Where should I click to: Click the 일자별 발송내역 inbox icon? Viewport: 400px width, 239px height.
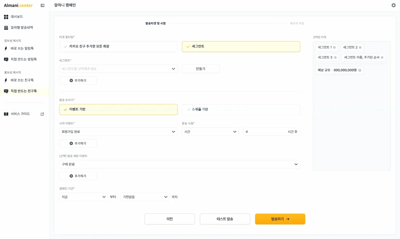point(6,28)
